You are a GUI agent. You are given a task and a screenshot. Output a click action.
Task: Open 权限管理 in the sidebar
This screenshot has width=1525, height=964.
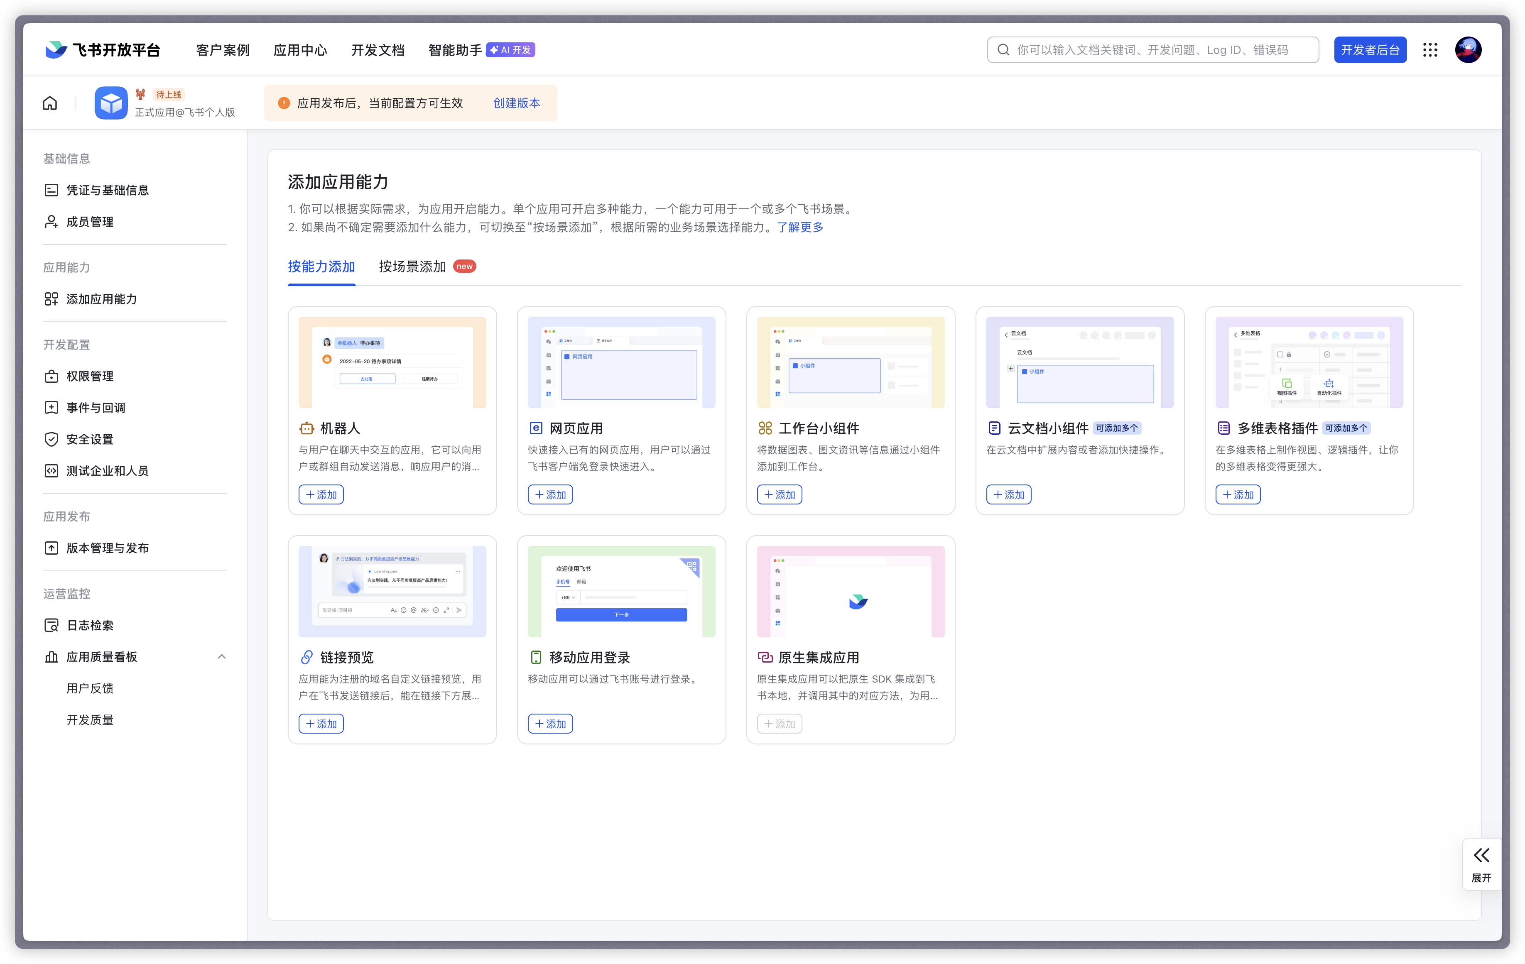point(90,376)
